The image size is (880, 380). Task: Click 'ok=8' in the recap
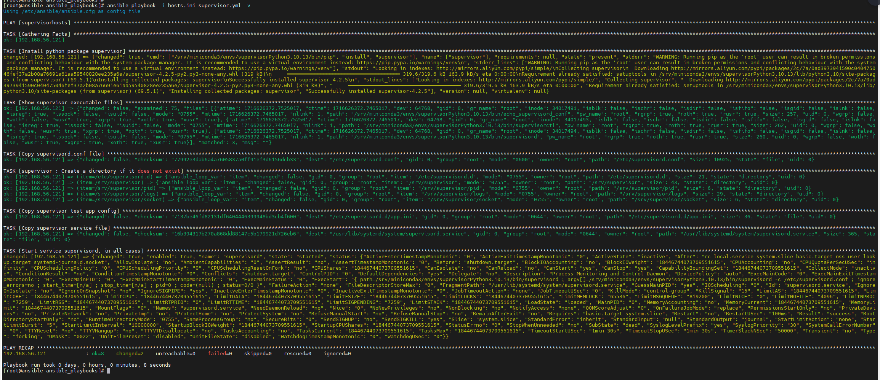tap(98, 354)
